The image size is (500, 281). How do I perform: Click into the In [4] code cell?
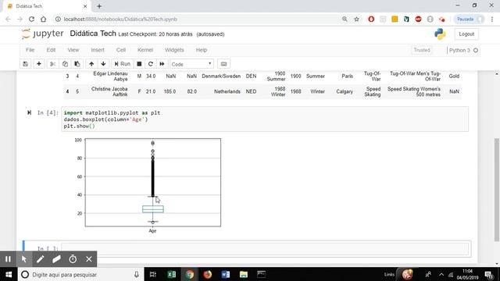(265, 119)
